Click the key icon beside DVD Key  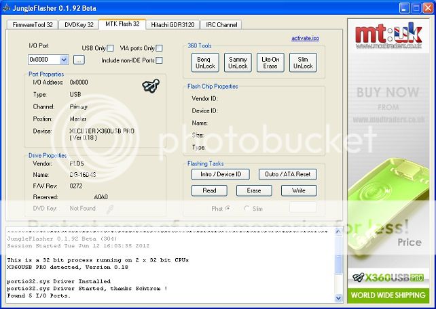click(110, 209)
